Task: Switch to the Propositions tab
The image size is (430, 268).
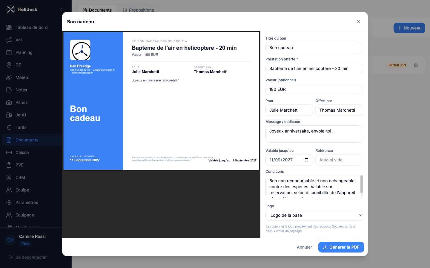Action: (x=138, y=10)
